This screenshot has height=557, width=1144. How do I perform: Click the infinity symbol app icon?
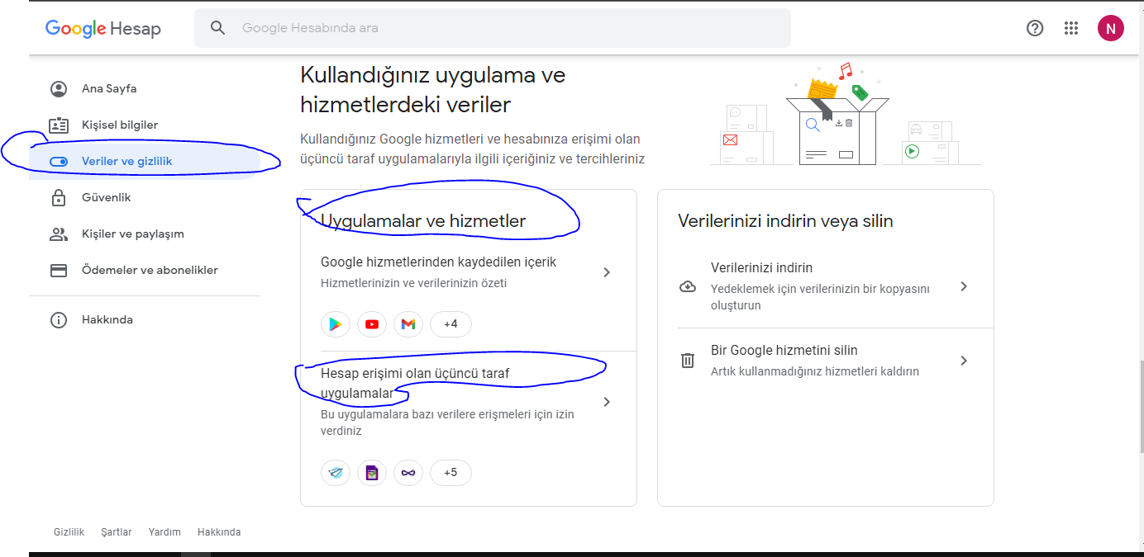[x=408, y=473]
